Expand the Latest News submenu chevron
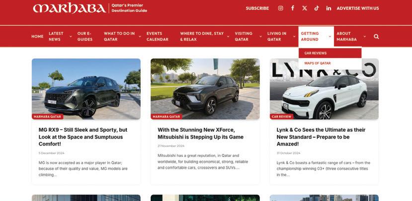Screen dimensions: 412x201 coord(71,36)
